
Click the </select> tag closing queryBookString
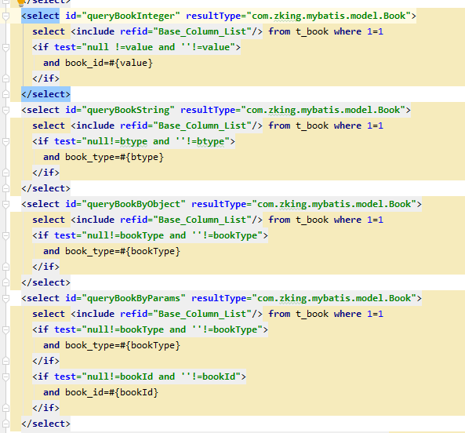click(x=46, y=188)
